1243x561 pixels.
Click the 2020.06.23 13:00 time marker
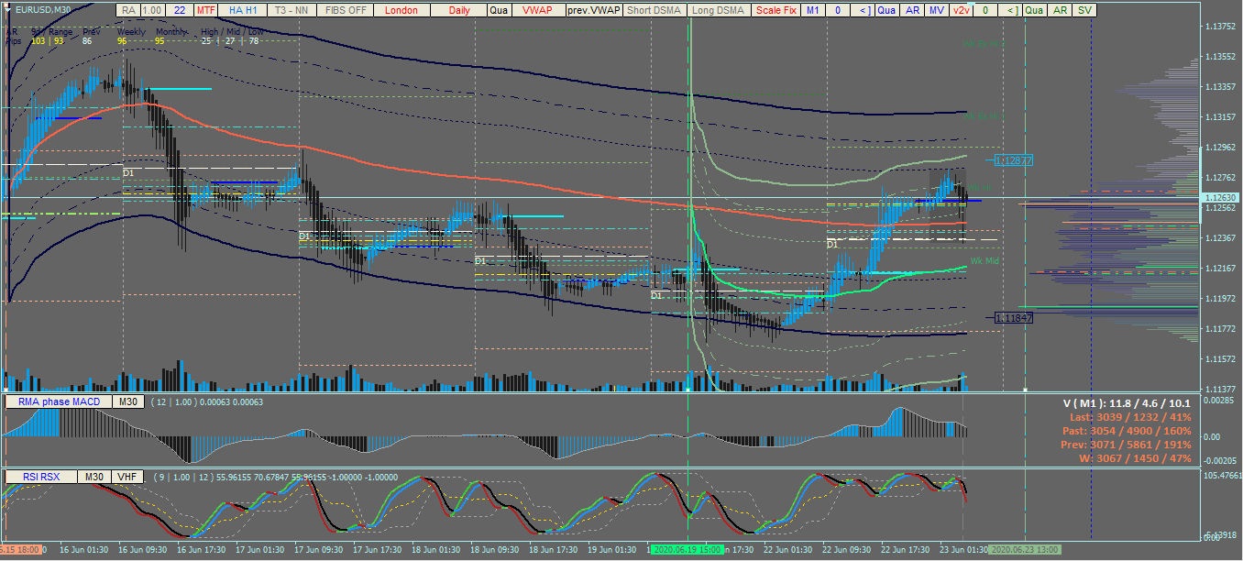point(1025,549)
